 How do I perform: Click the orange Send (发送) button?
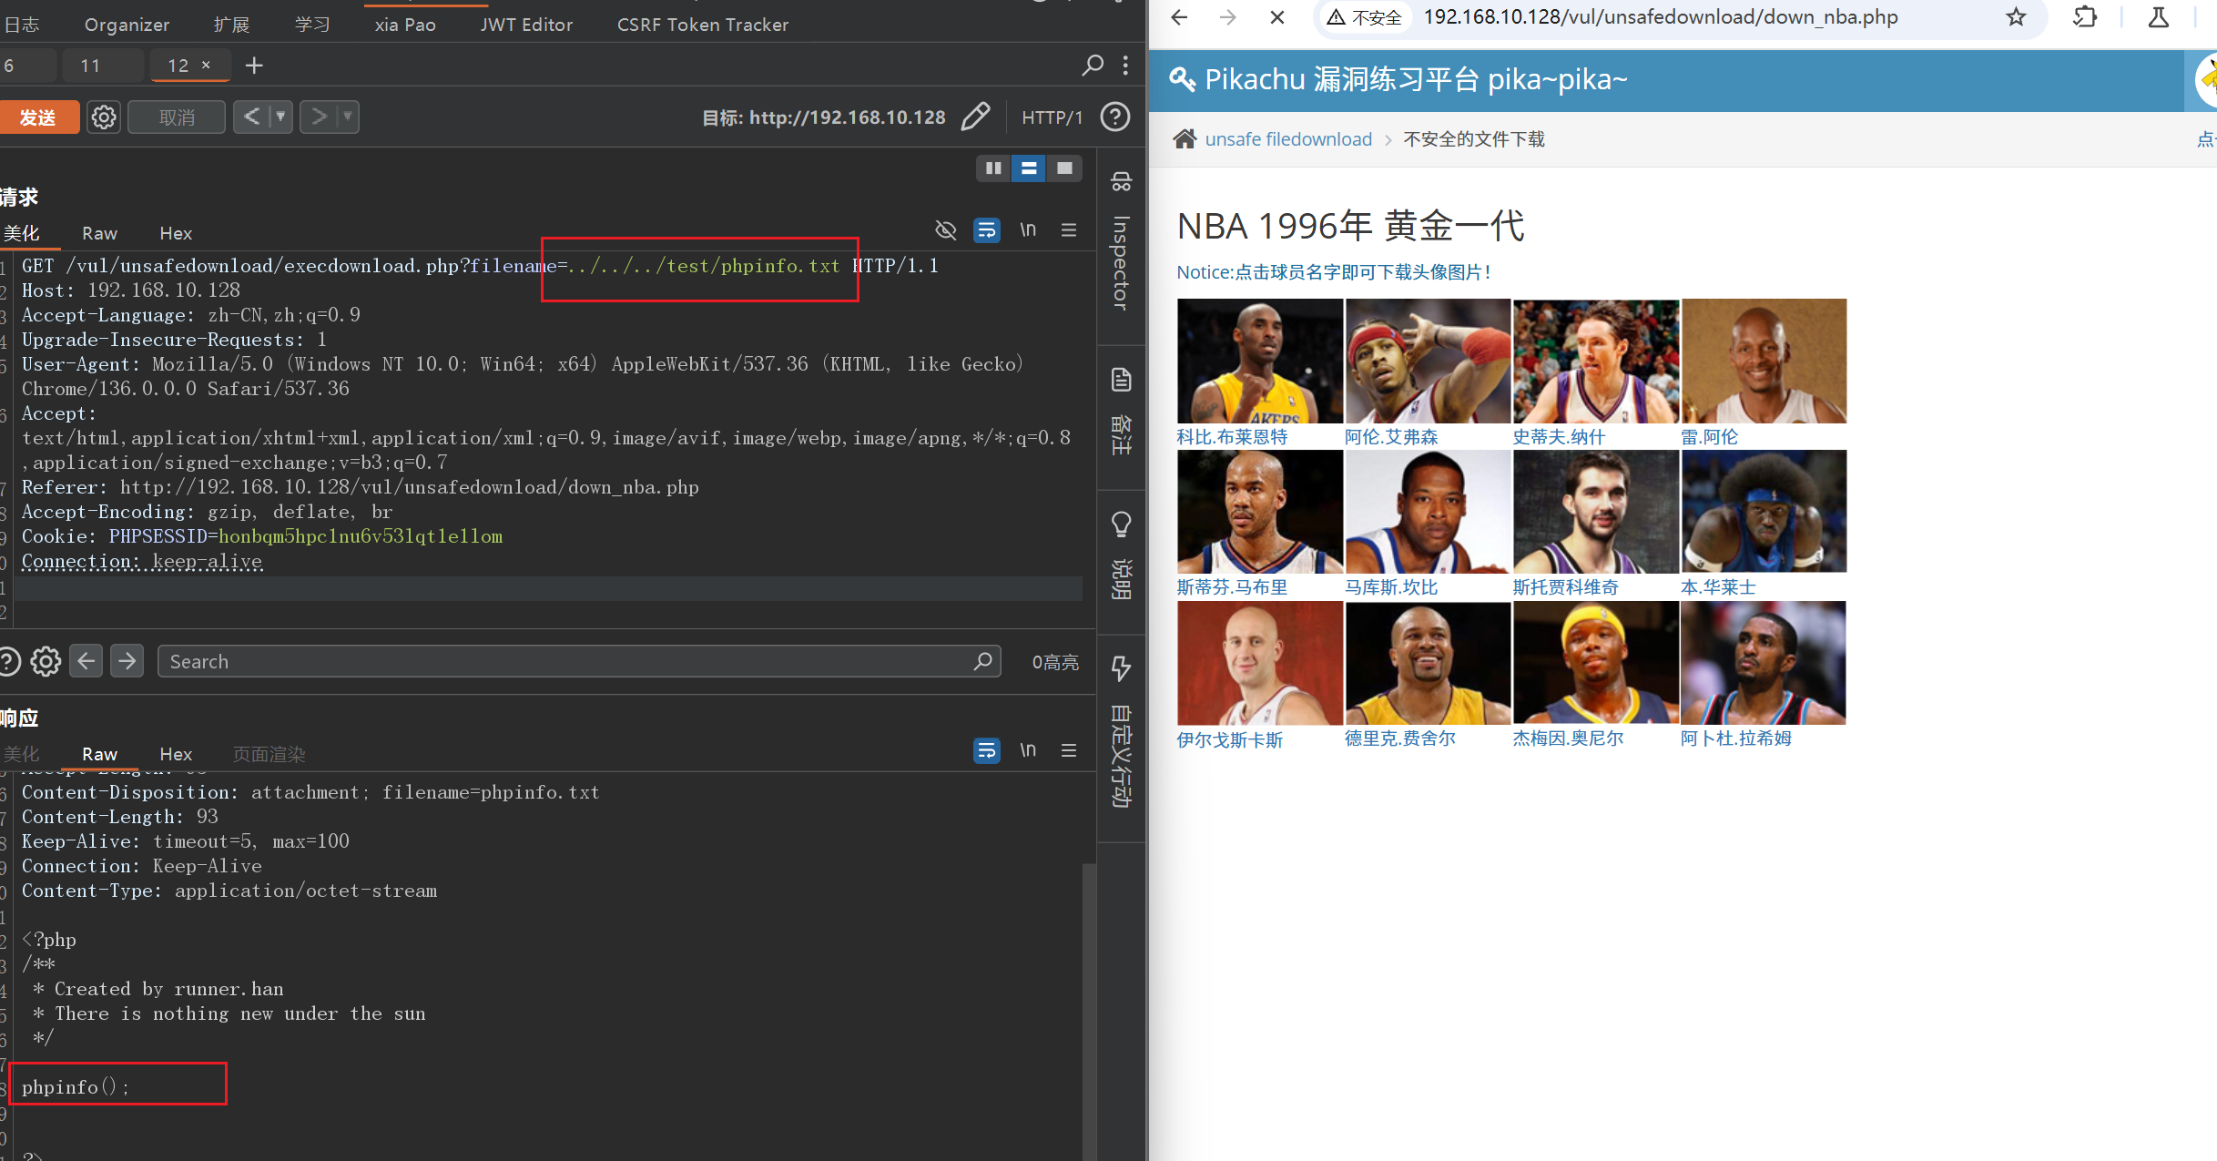(37, 117)
